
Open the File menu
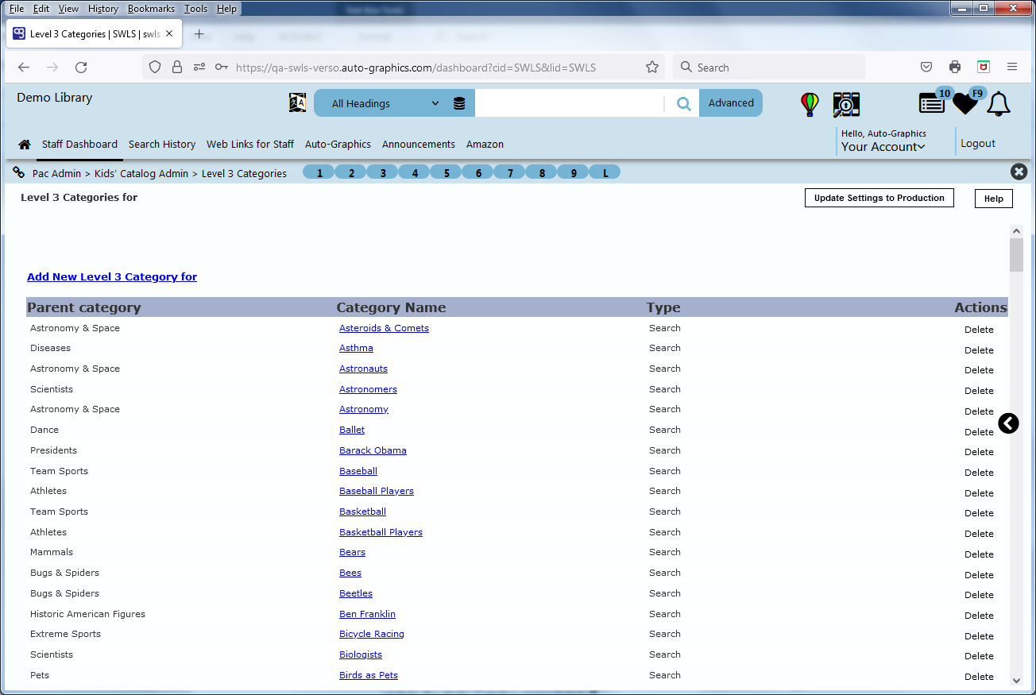point(16,9)
